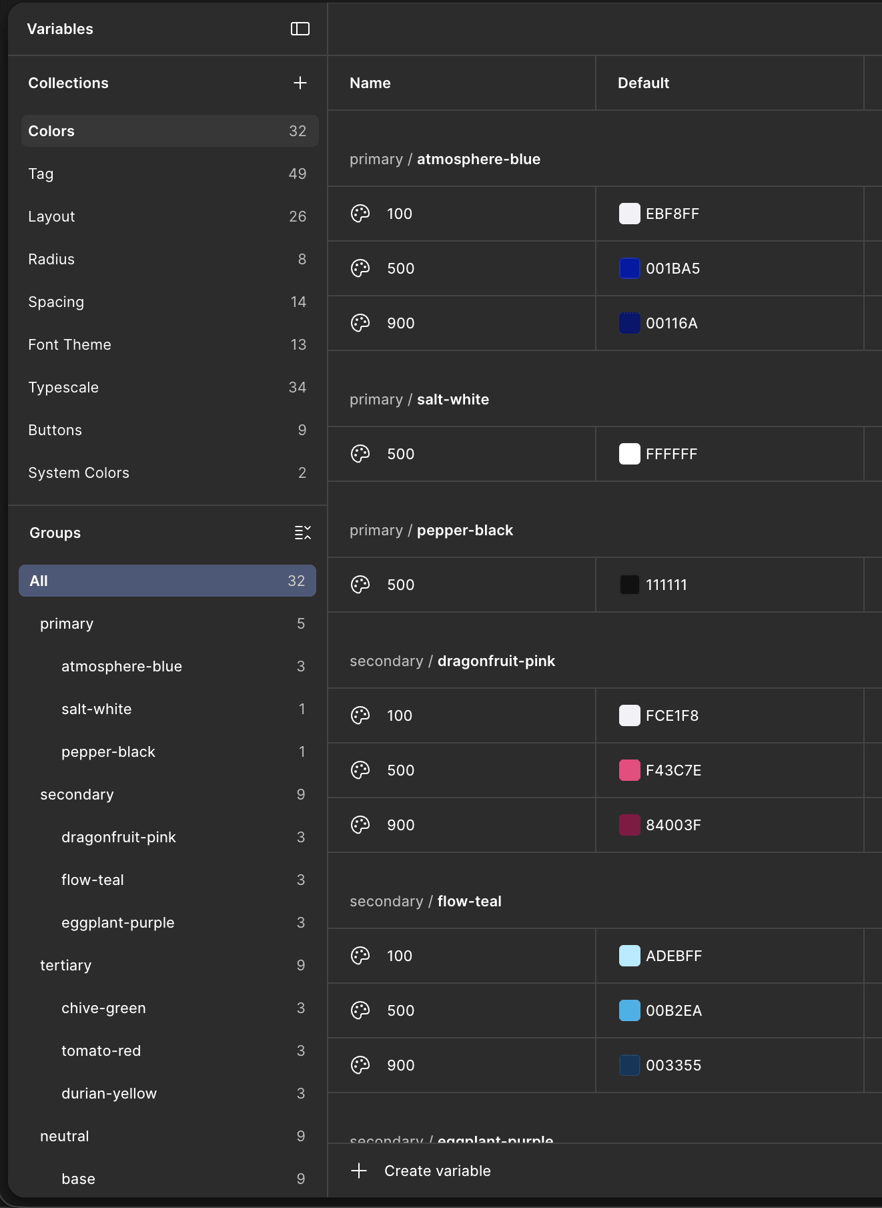Select the Font Theme collection
Screen dimensions: 882x1208
click(169, 344)
